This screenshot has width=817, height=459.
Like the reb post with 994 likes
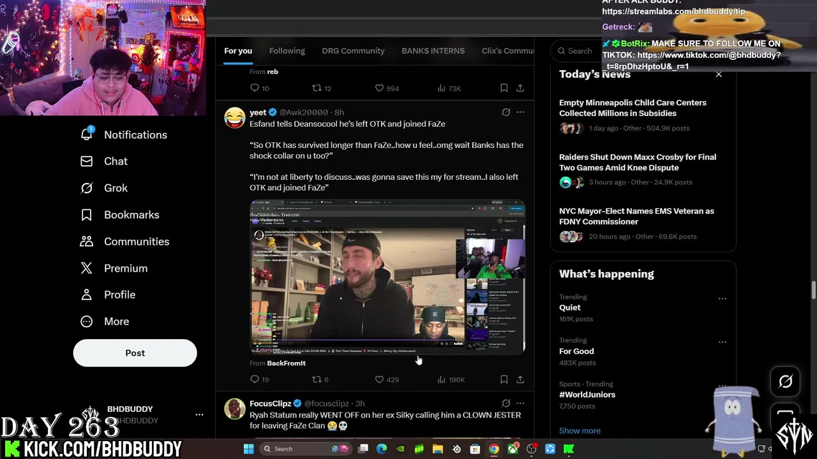point(379,88)
